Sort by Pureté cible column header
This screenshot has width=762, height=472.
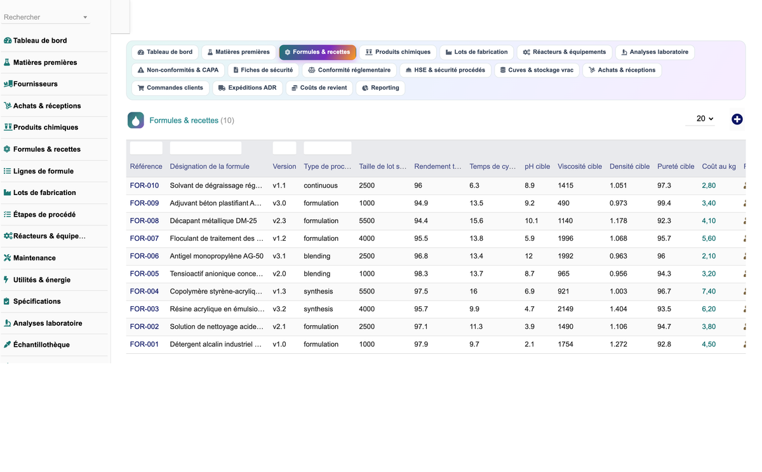pyautogui.click(x=676, y=166)
